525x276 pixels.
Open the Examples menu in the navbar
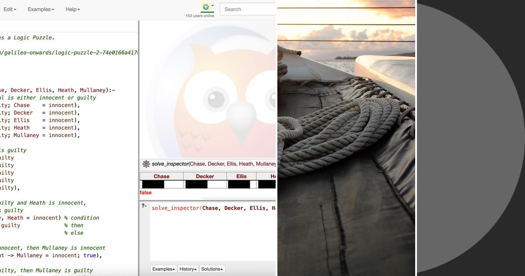tap(39, 9)
